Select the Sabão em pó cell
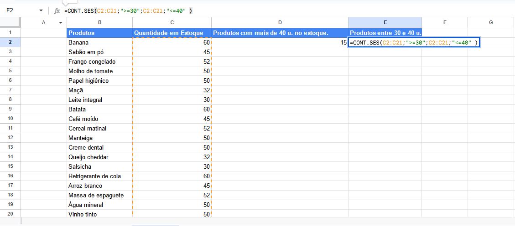Viewport: 515px width, 226px height. pos(99,52)
